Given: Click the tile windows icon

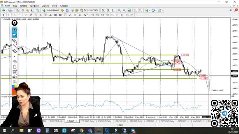Looking at the screenshot, I should (129, 10).
